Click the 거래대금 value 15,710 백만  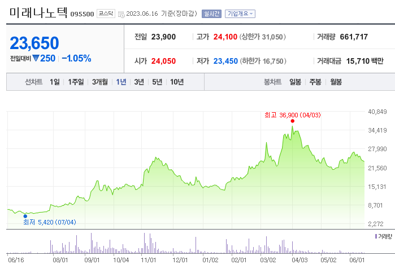[365, 61]
